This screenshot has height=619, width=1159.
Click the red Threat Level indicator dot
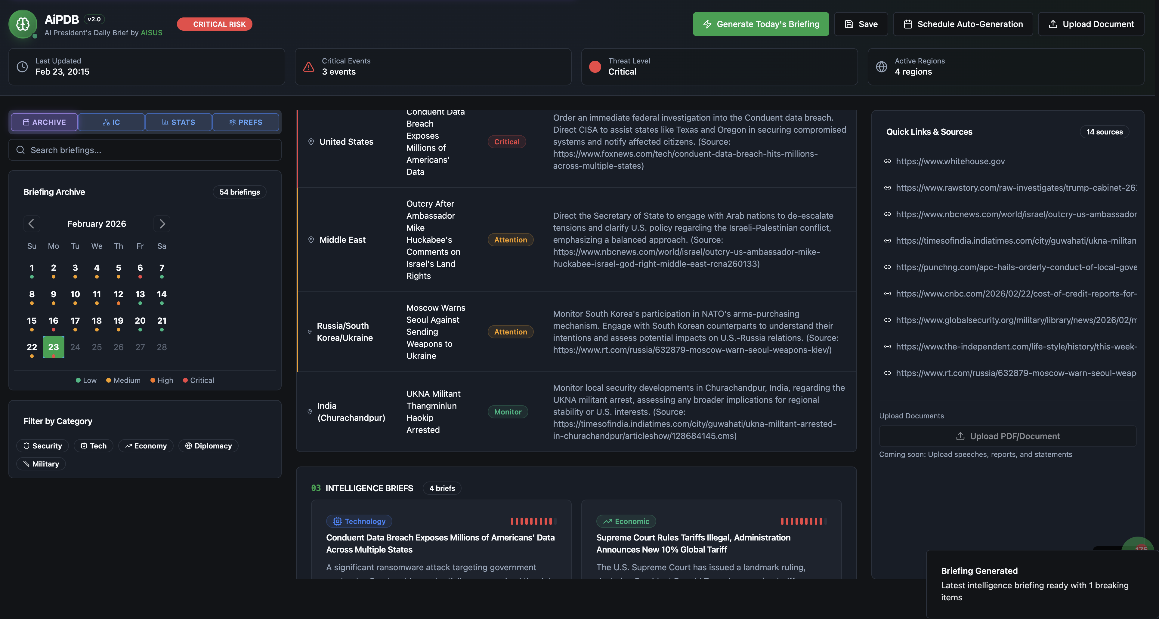coord(595,66)
